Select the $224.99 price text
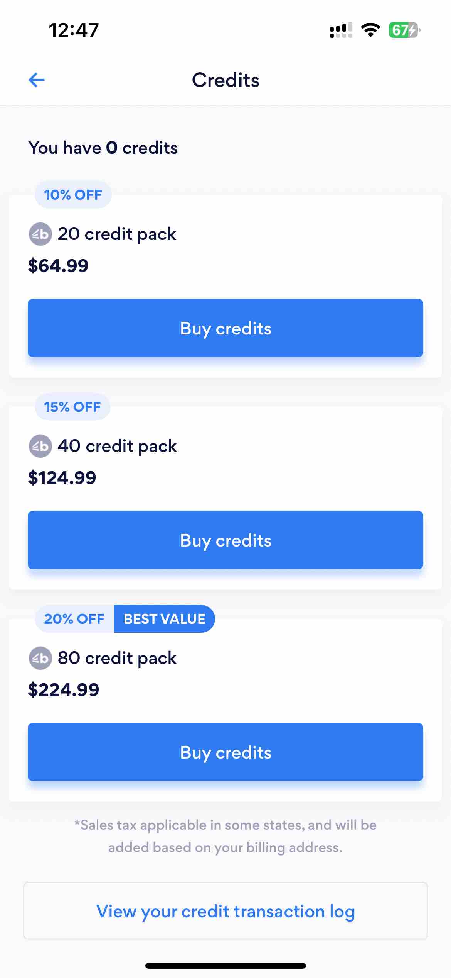Viewport: 451px width, 978px height. (64, 690)
